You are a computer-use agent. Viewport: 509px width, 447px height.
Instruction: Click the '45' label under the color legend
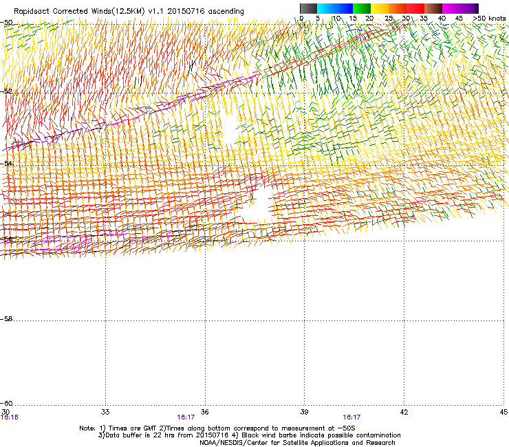pos(459,19)
